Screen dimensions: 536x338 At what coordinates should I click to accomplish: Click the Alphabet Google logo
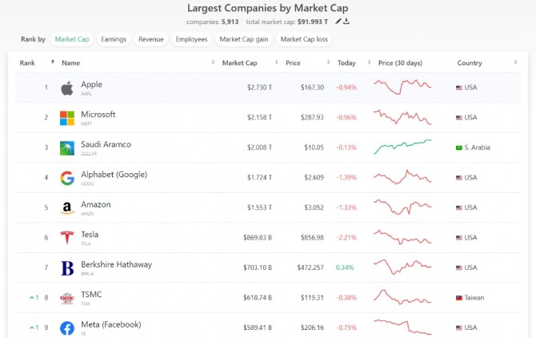67,178
